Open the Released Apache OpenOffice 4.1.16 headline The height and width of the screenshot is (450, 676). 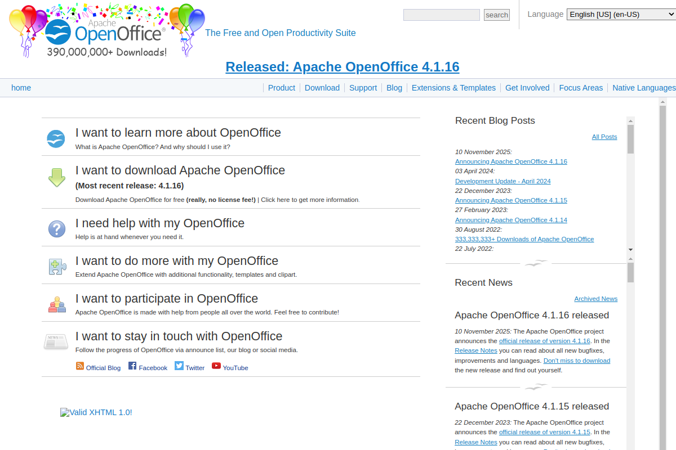click(342, 67)
